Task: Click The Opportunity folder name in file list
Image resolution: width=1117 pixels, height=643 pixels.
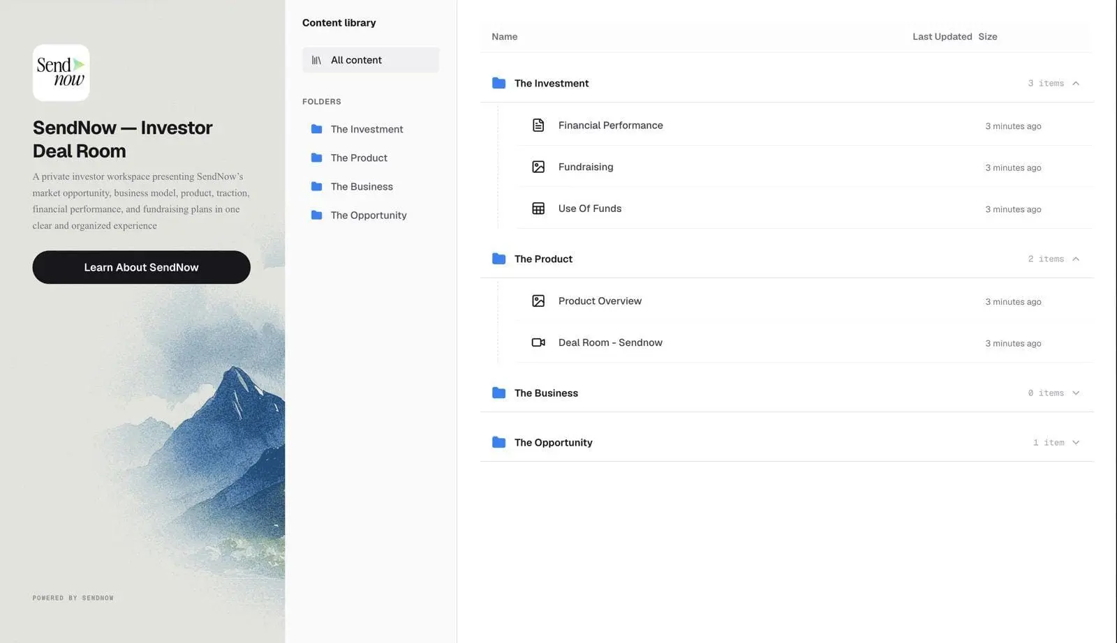Action: pos(553,442)
